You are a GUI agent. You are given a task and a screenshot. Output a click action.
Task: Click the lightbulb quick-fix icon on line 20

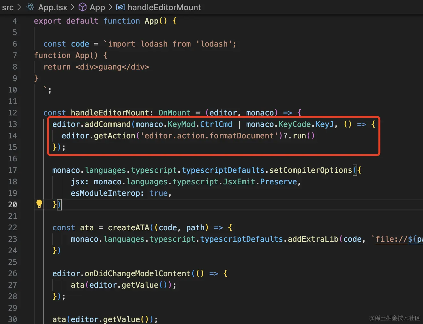[x=39, y=204]
